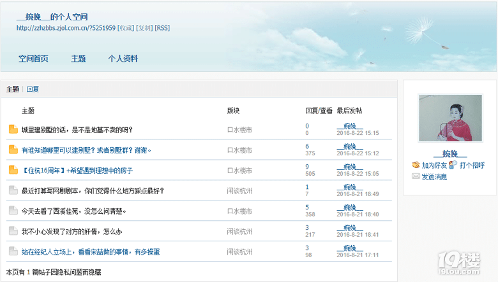Click the 打个招呼 text link
The height and width of the screenshot is (282, 498).
click(472, 166)
